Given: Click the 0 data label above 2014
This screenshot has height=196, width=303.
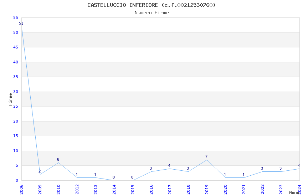Looking at the screenshot, I should [114, 177].
